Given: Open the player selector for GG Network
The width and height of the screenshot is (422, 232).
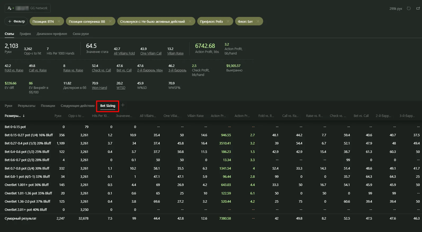Looking at the screenshot, I should [28, 8].
